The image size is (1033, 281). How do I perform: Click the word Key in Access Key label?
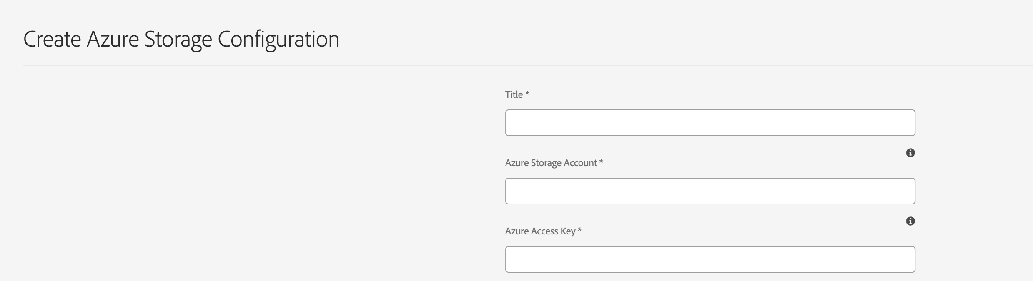[x=568, y=231]
